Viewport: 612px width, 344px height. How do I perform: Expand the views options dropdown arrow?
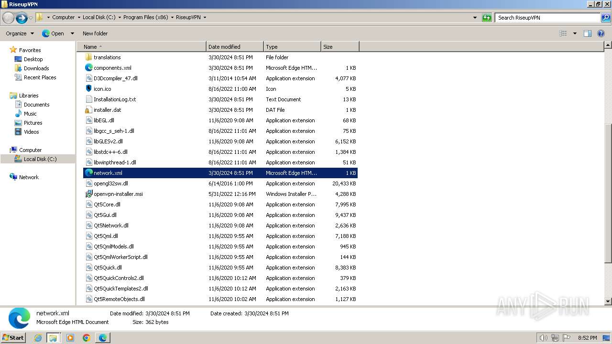click(575, 33)
